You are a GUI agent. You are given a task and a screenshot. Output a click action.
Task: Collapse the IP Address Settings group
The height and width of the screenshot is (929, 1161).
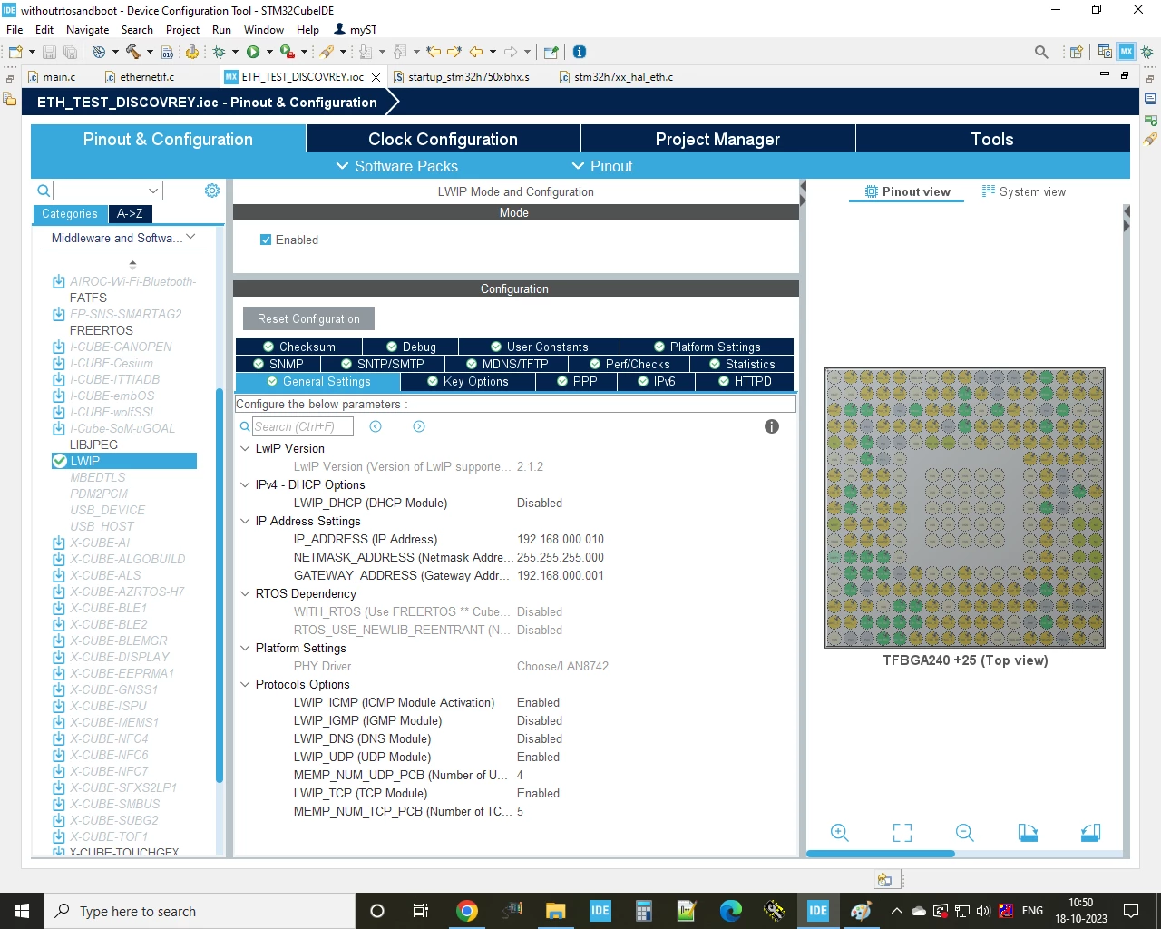click(245, 521)
